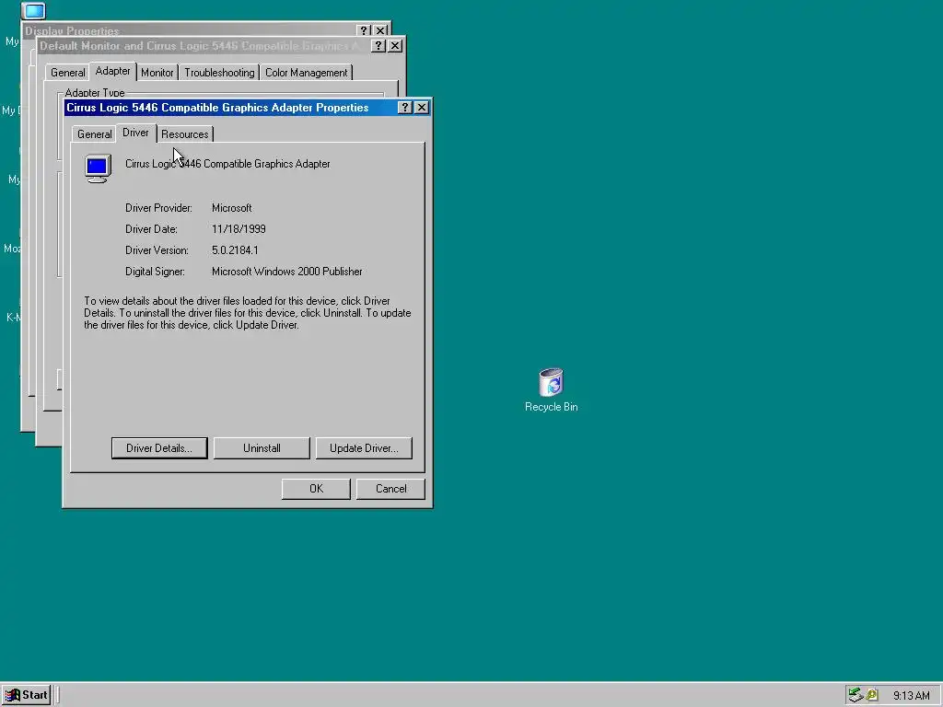Switch to the General tab in Adapter Properties
943x707 pixels.
[x=95, y=134]
